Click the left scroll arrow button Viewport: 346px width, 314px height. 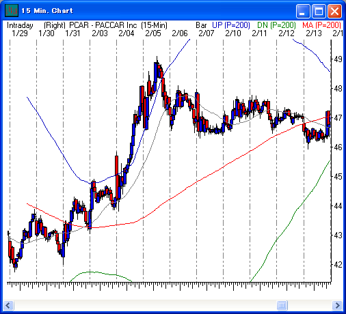(x=9, y=305)
